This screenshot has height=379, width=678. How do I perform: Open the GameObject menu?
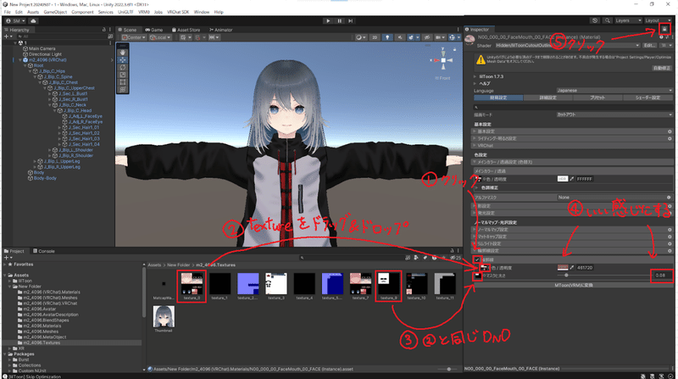(x=55, y=12)
